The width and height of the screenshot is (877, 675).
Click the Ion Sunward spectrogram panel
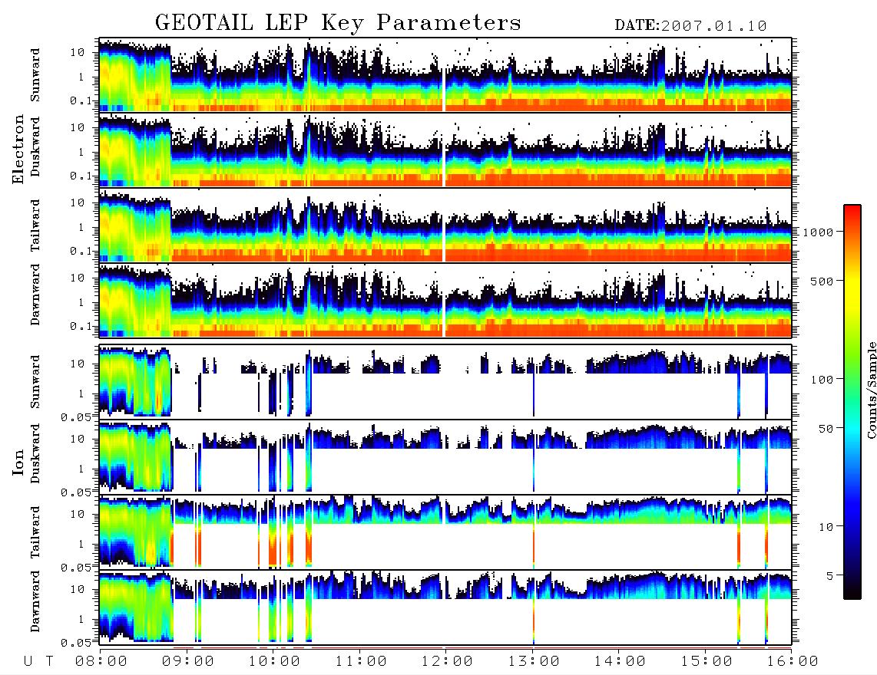tap(445, 381)
